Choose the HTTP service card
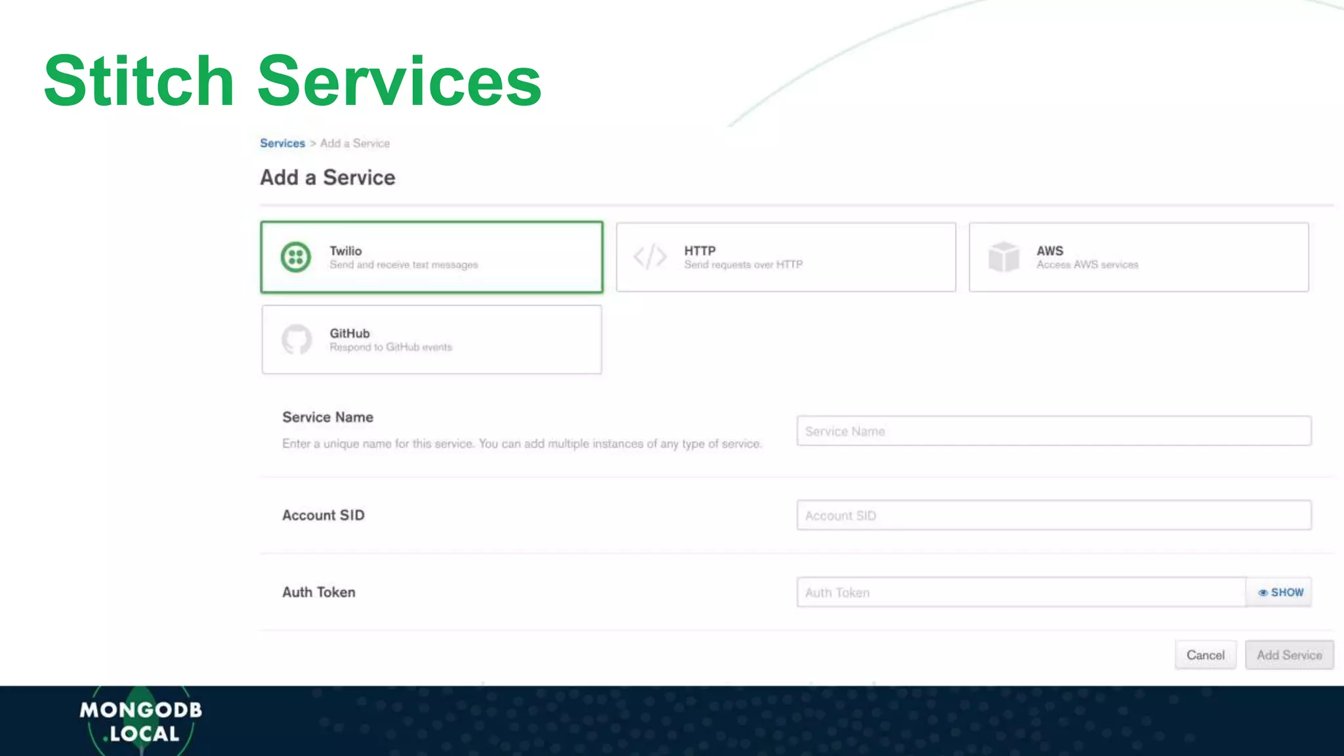1344x756 pixels. 786,257
